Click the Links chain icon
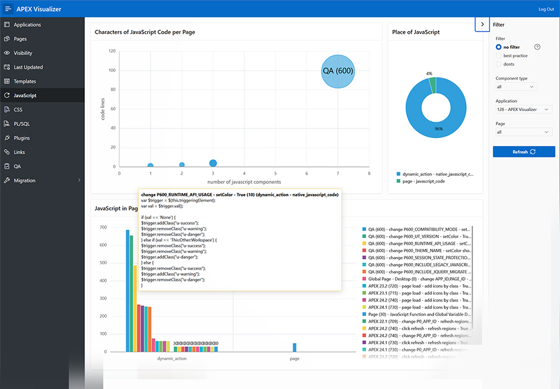Viewport: 560px width, 389px height. click(x=7, y=152)
